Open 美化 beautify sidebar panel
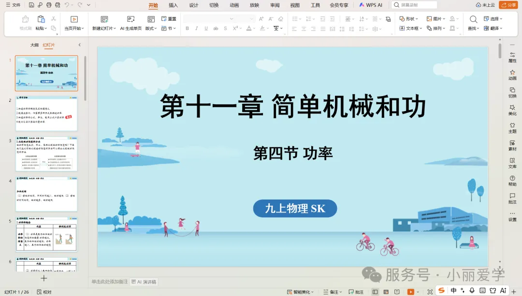This screenshot has width=522, height=296. pyautogui.click(x=512, y=110)
